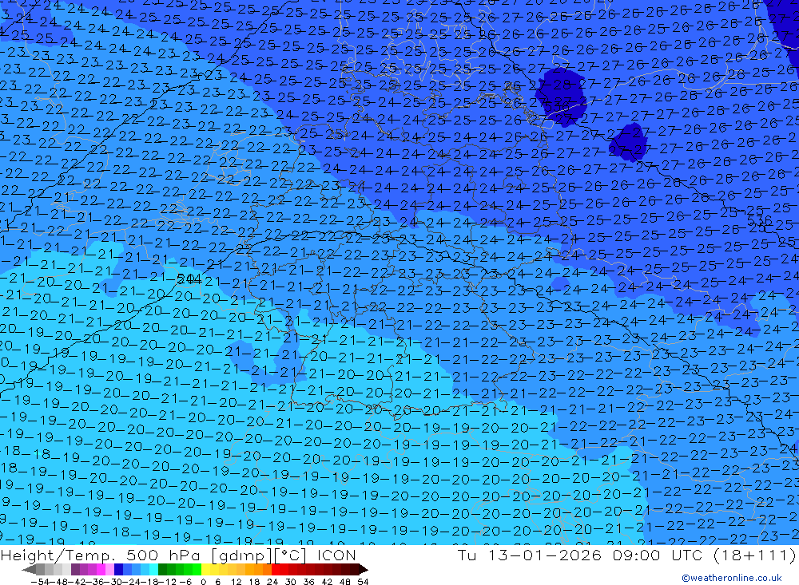Click the 'Tu 13-01-2026 09:00 UTC' date text

580,555
